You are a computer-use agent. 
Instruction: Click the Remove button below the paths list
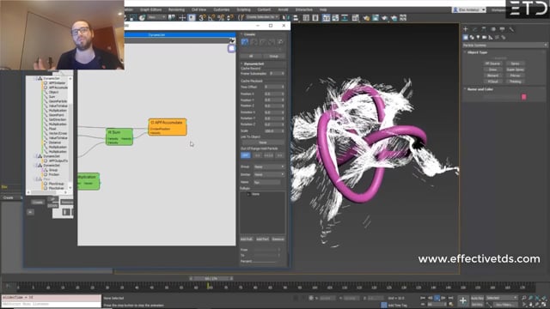[x=278, y=239]
